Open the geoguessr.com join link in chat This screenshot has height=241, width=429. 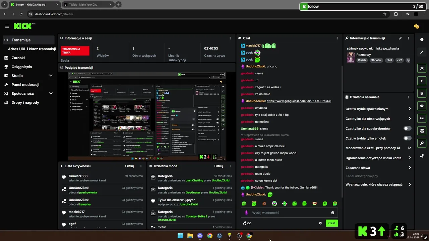[x=299, y=101]
